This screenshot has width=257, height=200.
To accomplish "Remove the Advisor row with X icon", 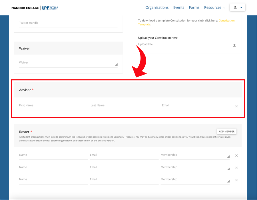I will click(236, 106).
